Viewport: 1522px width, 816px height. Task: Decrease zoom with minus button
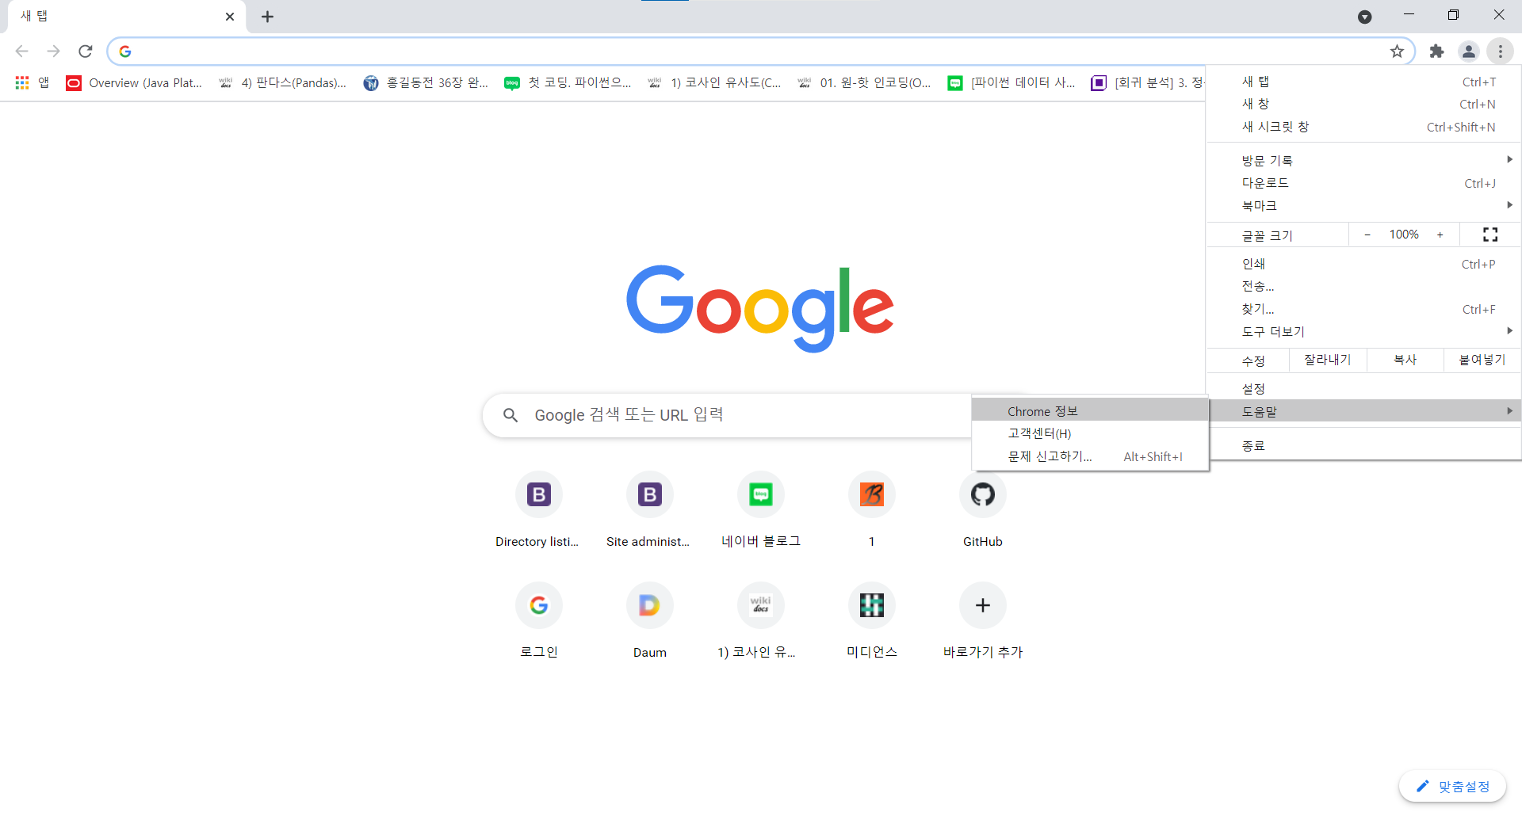point(1367,235)
